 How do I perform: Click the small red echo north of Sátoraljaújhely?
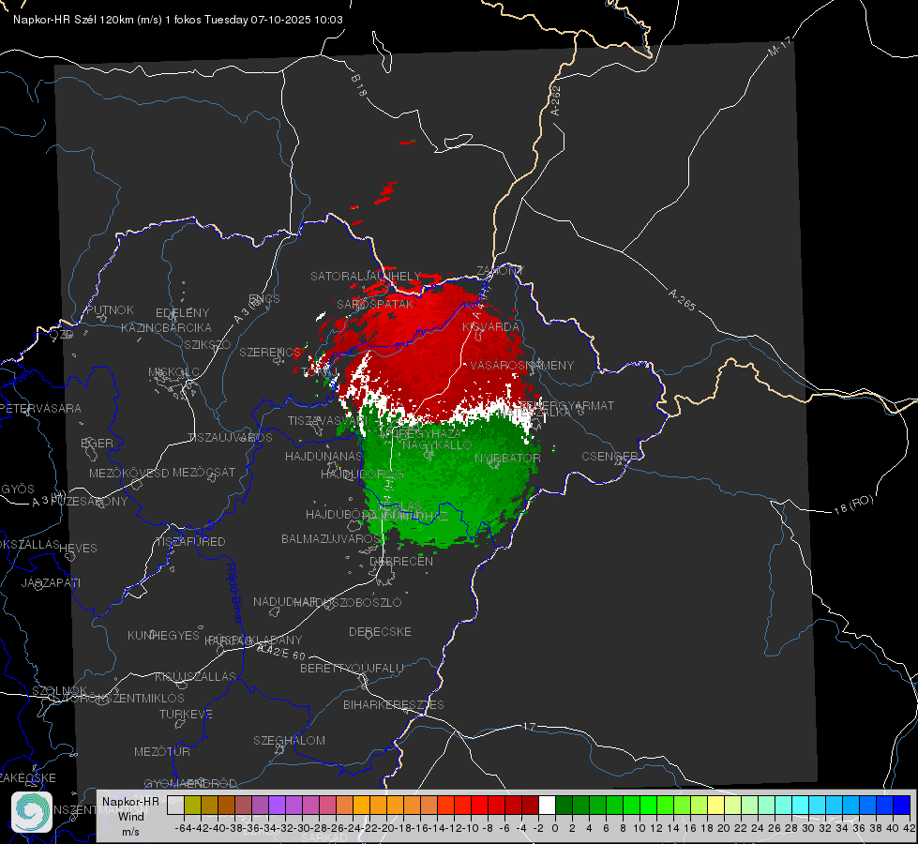(385, 192)
